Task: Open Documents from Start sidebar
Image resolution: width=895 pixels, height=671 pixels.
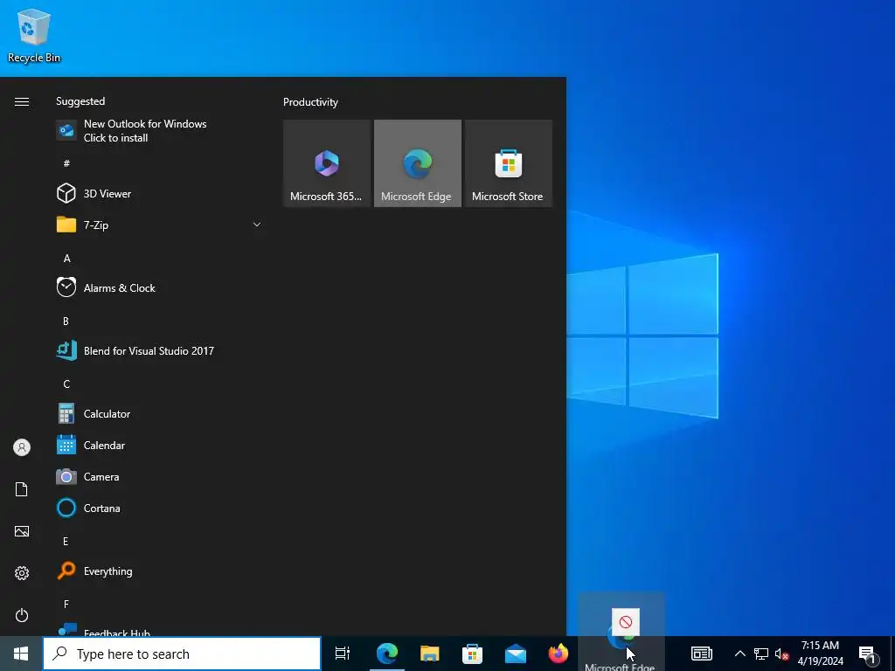Action: 22,489
